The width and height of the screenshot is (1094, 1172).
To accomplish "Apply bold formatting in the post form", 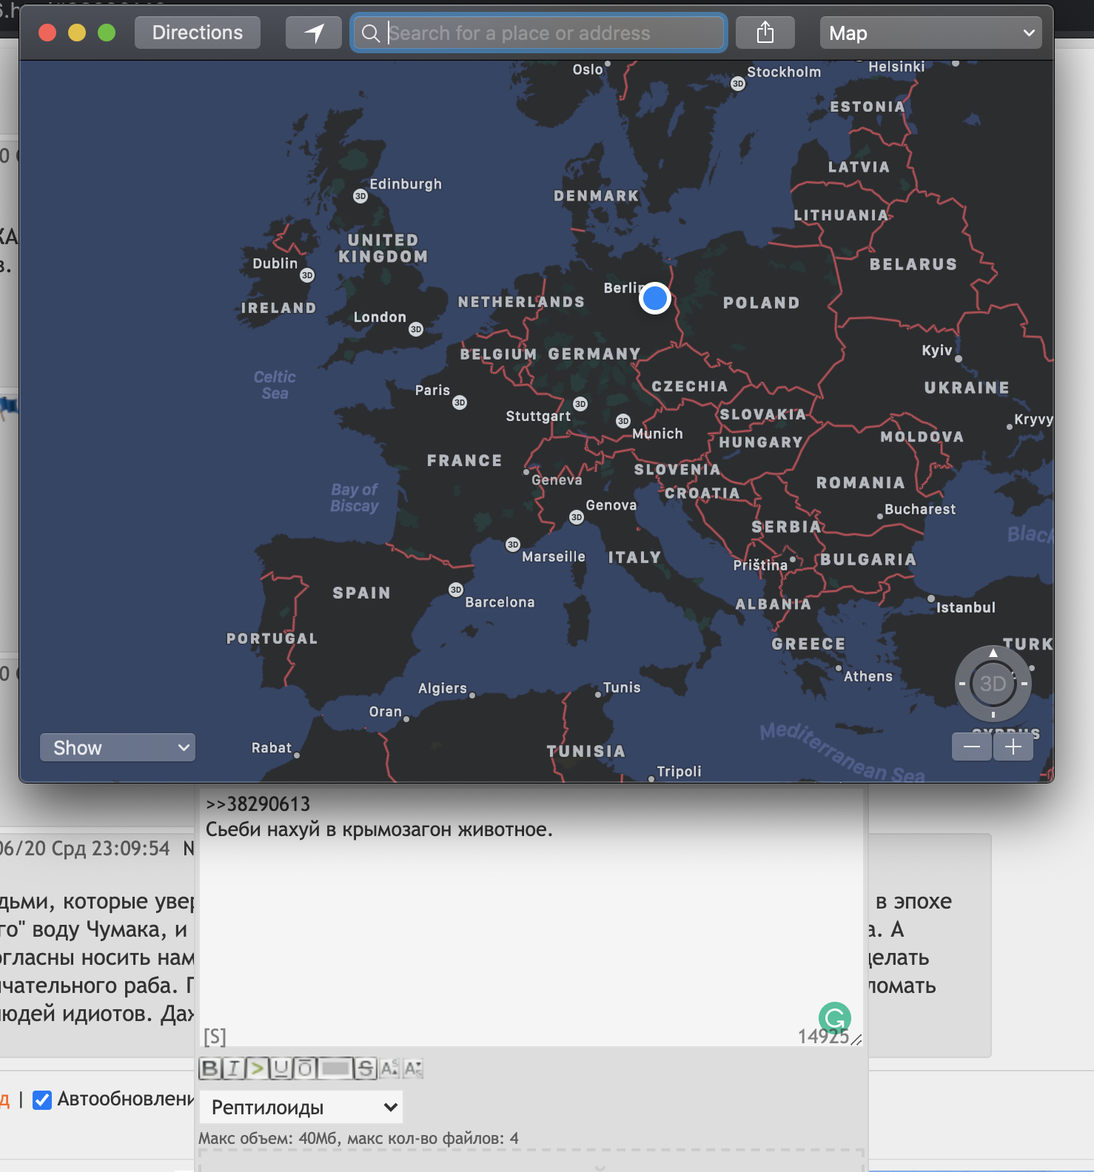I will pos(210,1068).
